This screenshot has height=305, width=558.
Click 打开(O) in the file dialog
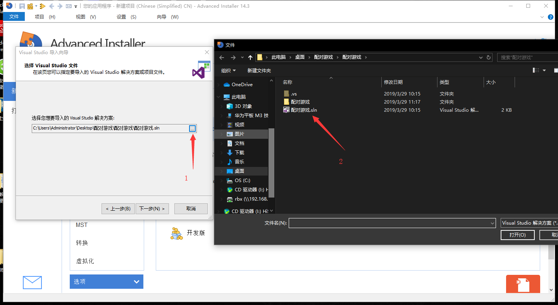pos(518,235)
